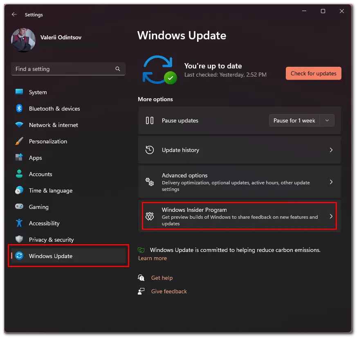This screenshot has width=359, height=340.
Task: Click the Get help chat icon
Action: pos(141,278)
